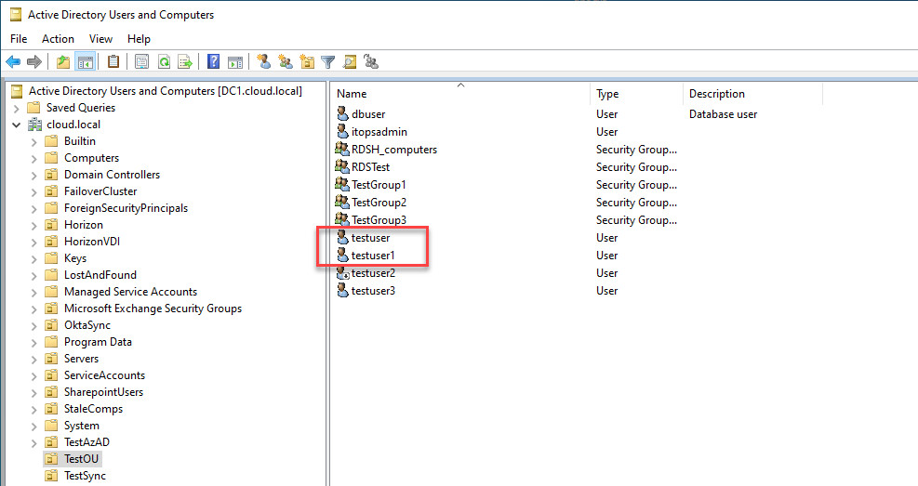Click the Find objects magnifier icon
Viewport: 918px width, 486px height.
pos(350,61)
